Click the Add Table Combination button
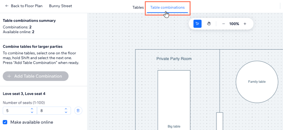283x130 pixels. point(36,76)
